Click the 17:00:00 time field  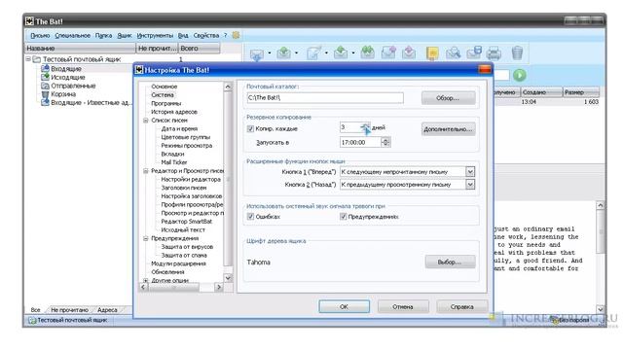click(x=360, y=142)
